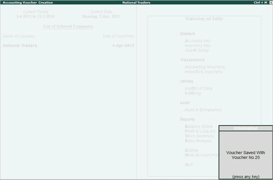Click the Ctrl + M label in title bar

[260, 2]
